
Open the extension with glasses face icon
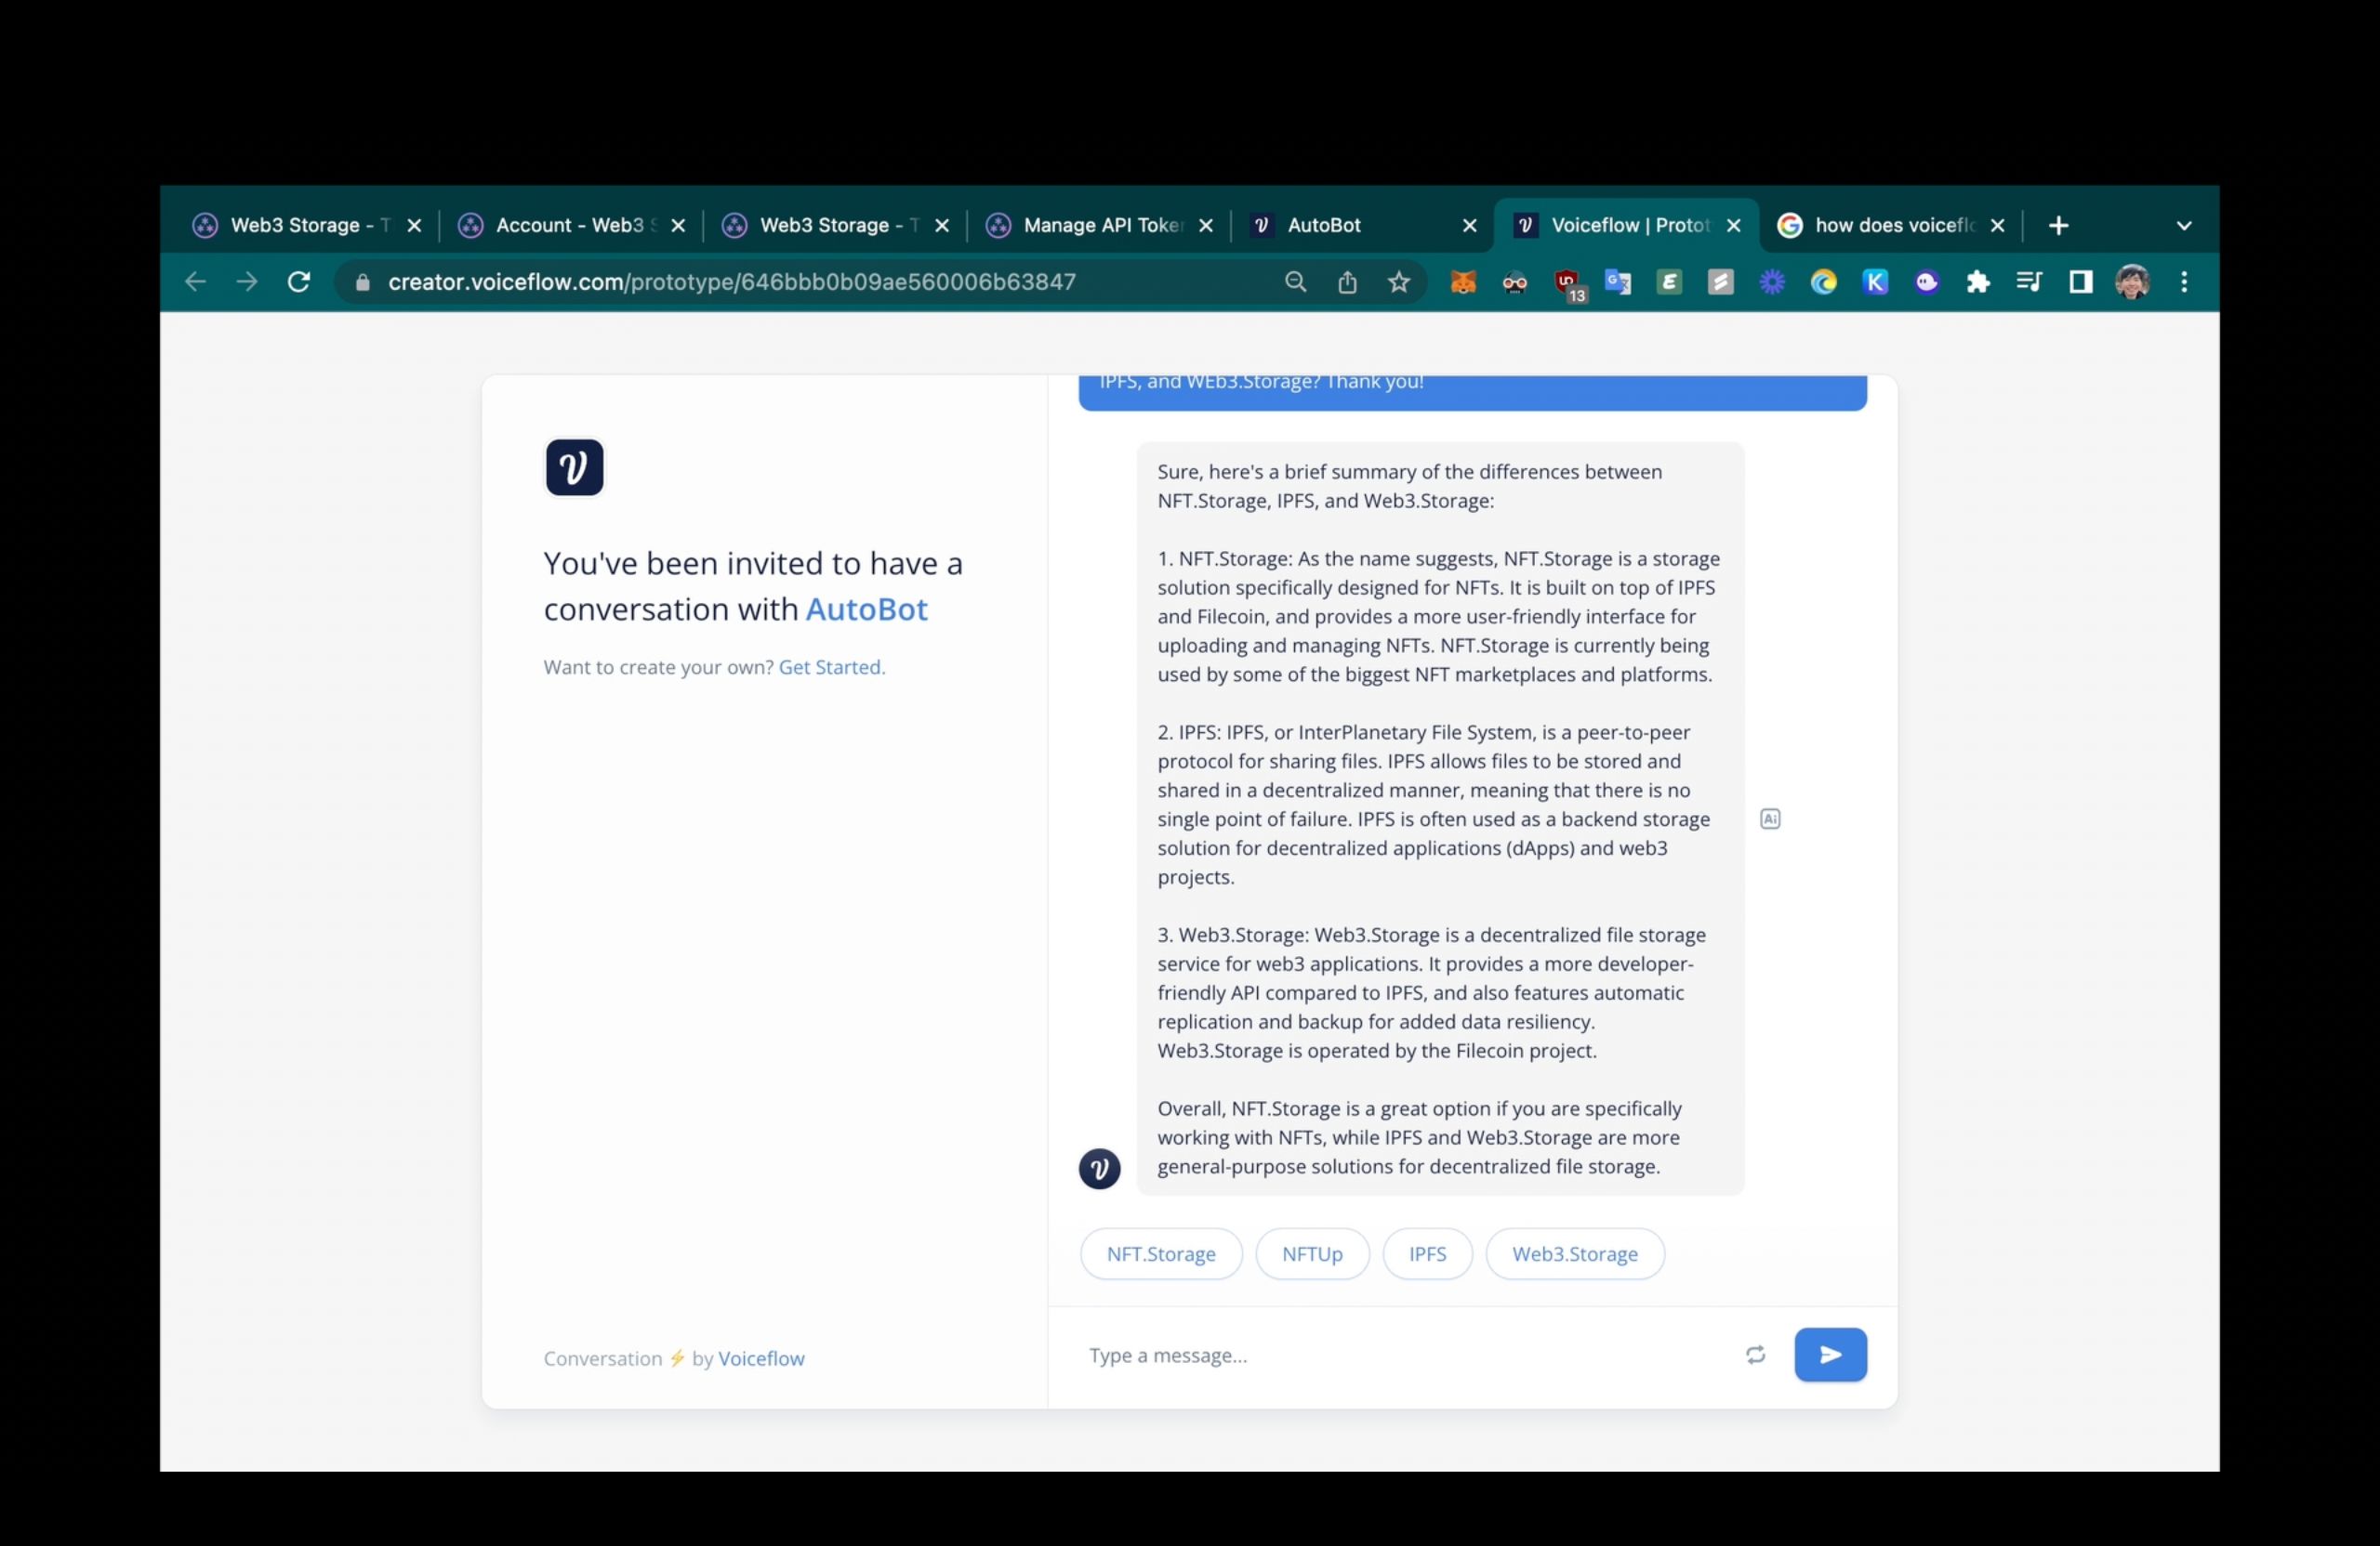[x=1514, y=282]
